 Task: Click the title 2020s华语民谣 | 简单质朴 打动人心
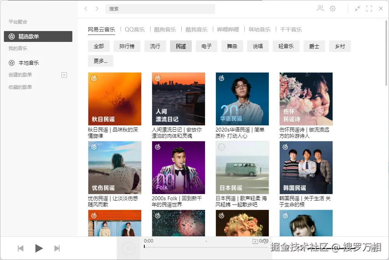pos(240,133)
